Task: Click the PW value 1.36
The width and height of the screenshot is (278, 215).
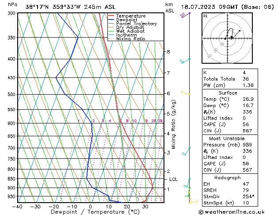Action: pyautogui.click(x=248, y=85)
